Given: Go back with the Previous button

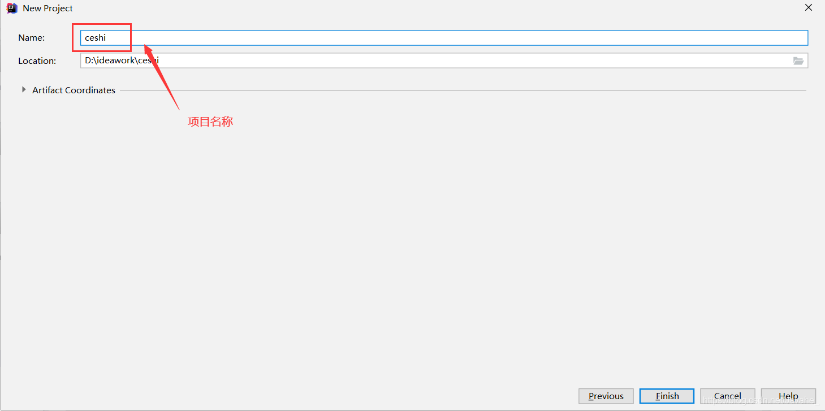Looking at the screenshot, I should [606, 396].
